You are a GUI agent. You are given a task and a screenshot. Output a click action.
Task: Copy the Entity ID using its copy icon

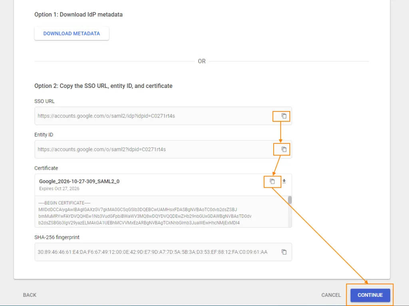[284, 149]
